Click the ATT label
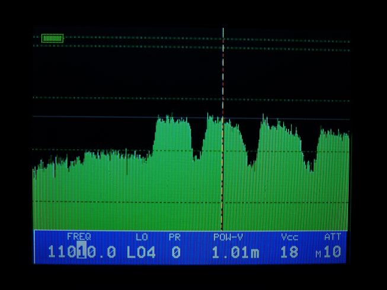 [332, 237]
